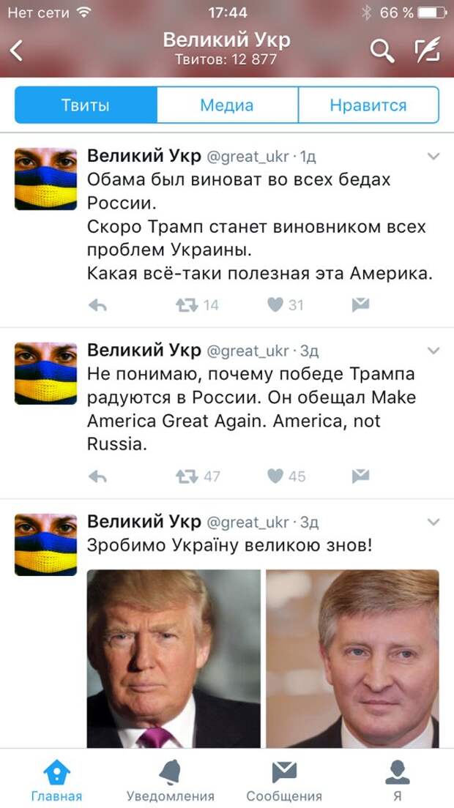The image size is (454, 808).
Task: Open Сообщения in bottom navigation
Action: [x=284, y=781]
